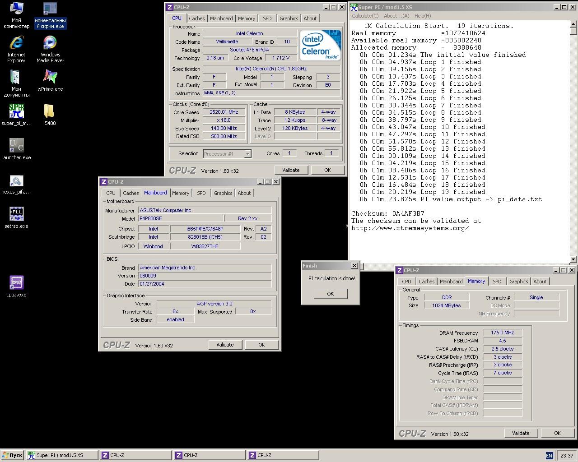
Task: Open the Мои документы desktop icon
Action: tap(16, 84)
